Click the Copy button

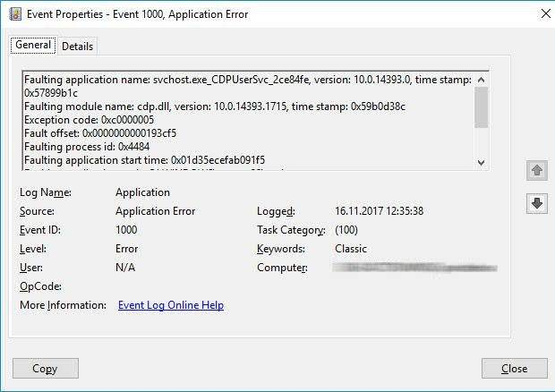tap(46, 369)
